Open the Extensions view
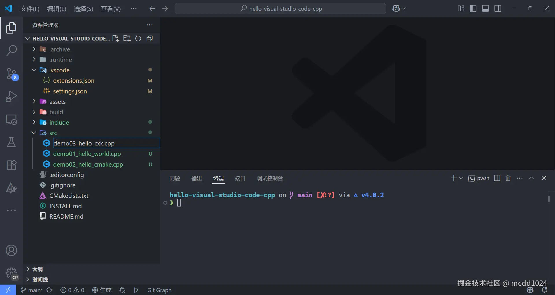Screen dimensions: 555x295 click(x=11, y=165)
